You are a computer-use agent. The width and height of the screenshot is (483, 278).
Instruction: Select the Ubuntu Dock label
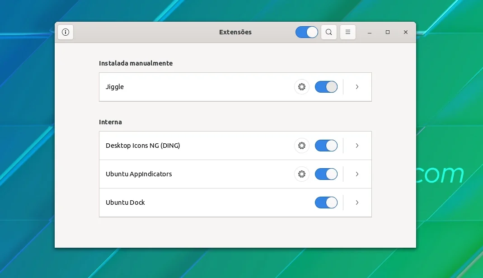tap(125, 203)
